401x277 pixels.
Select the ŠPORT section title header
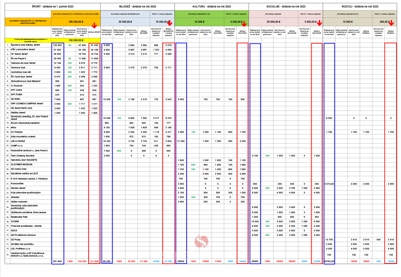(53, 6)
